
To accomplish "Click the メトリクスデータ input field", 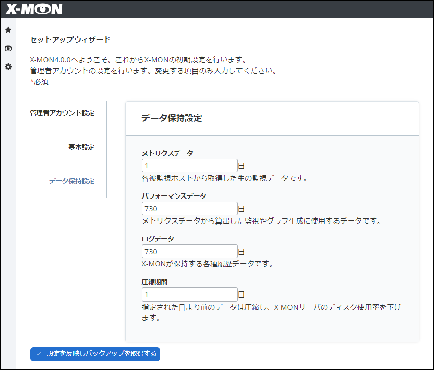I will coord(189,165).
